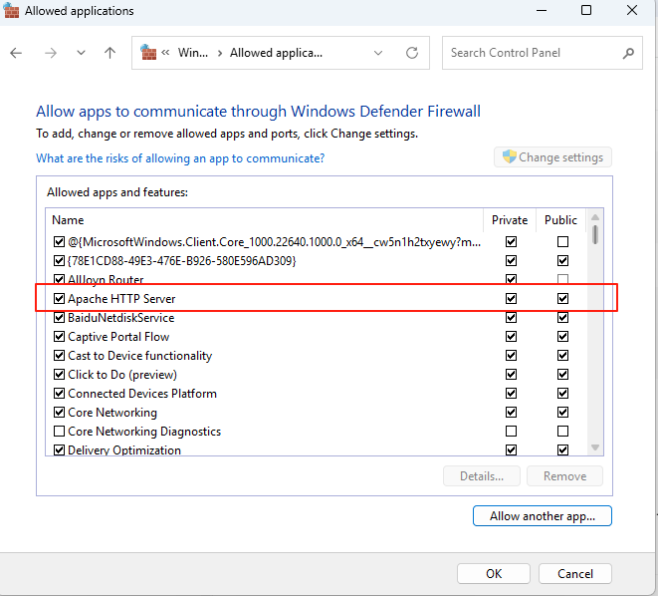Expand the address bar history dropdown
The height and width of the screenshot is (596, 658).
pos(378,53)
